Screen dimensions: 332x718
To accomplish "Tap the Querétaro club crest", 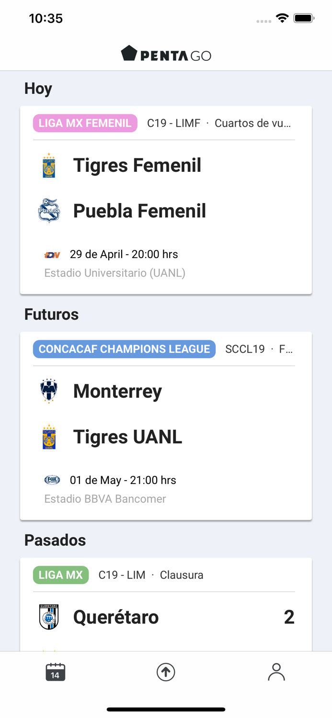I will [x=49, y=617].
